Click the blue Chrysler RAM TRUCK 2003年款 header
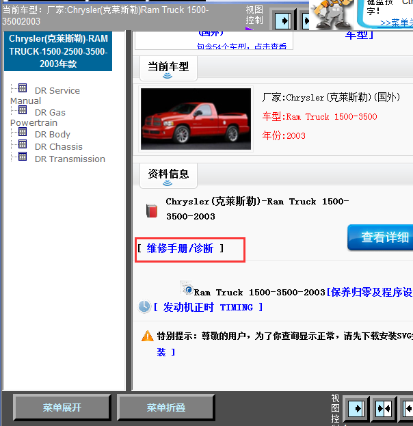Image resolution: width=413 pixels, height=426 pixels. [x=58, y=51]
